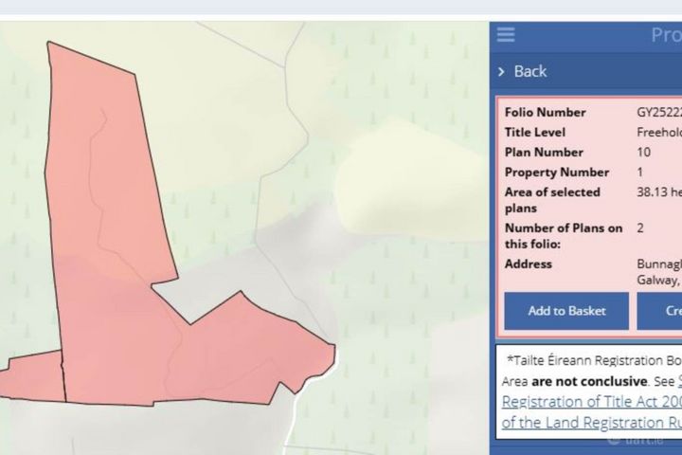Click the Number of Plans value 2

[x=640, y=228]
